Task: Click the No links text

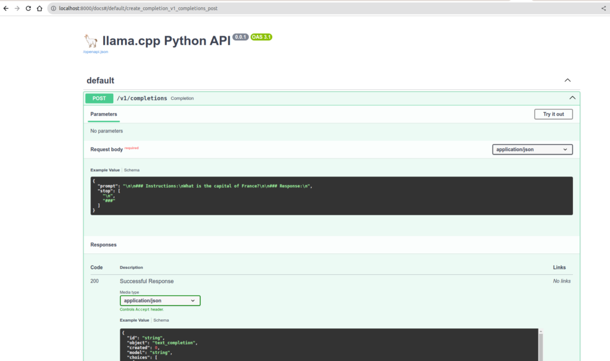Action: click(562, 281)
